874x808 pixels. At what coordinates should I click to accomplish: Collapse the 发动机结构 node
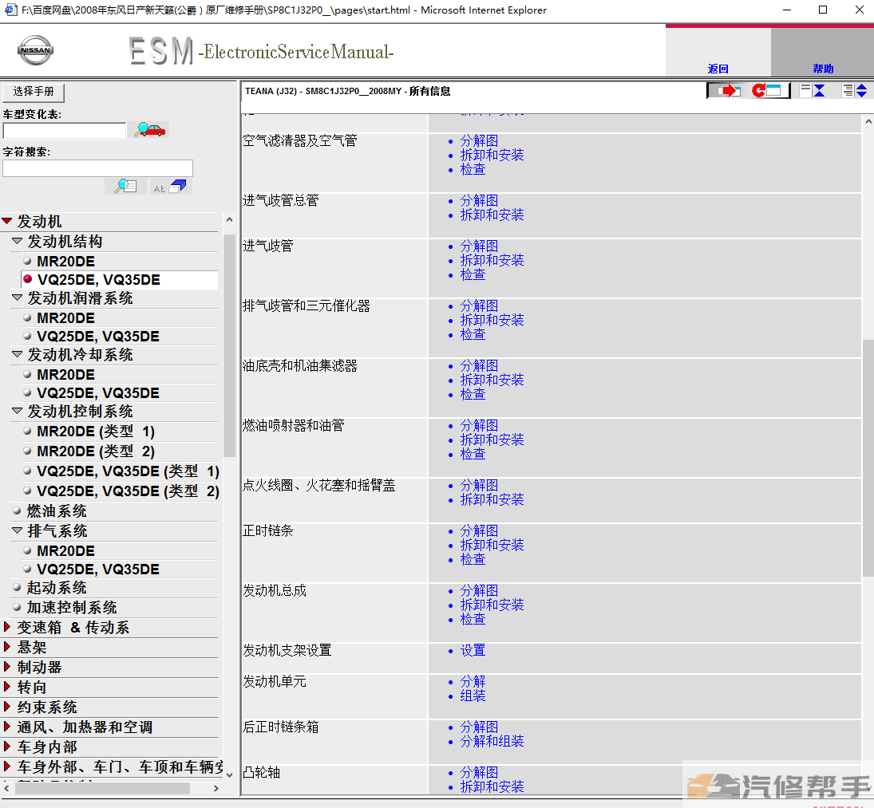pyautogui.click(x=18, y=241)
